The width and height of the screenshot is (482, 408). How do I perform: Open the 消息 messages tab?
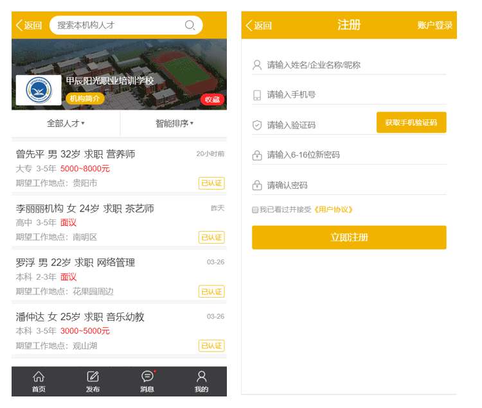tap(147, 382)
